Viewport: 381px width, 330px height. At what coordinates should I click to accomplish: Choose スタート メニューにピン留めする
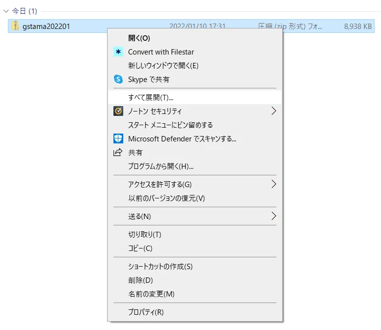(170, 125)
